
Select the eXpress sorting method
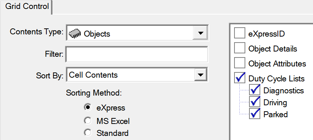coord(88,108)
